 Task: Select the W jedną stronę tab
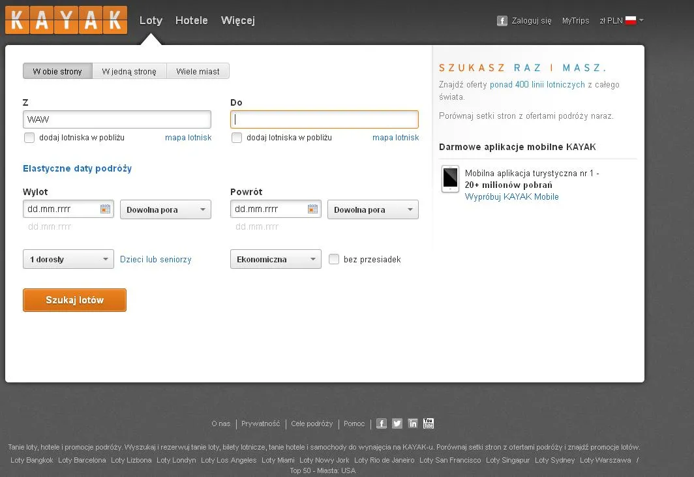pyautogui.click(x=129, y=71)
